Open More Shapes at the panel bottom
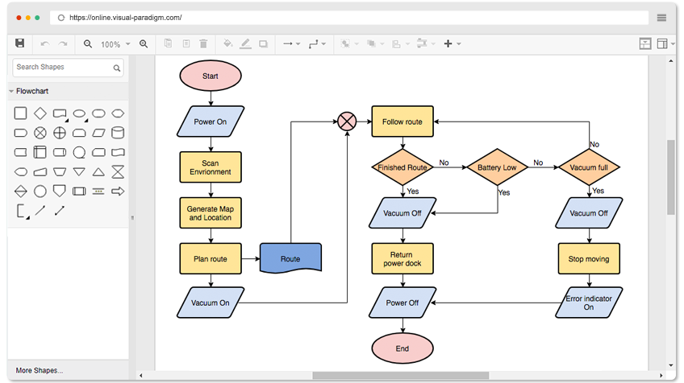Image resolution: width=684 pixels, height=383 pixels. click(x=40, y=370)
